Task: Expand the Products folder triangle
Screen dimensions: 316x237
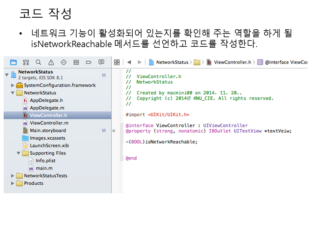Action: coord(13,183)
